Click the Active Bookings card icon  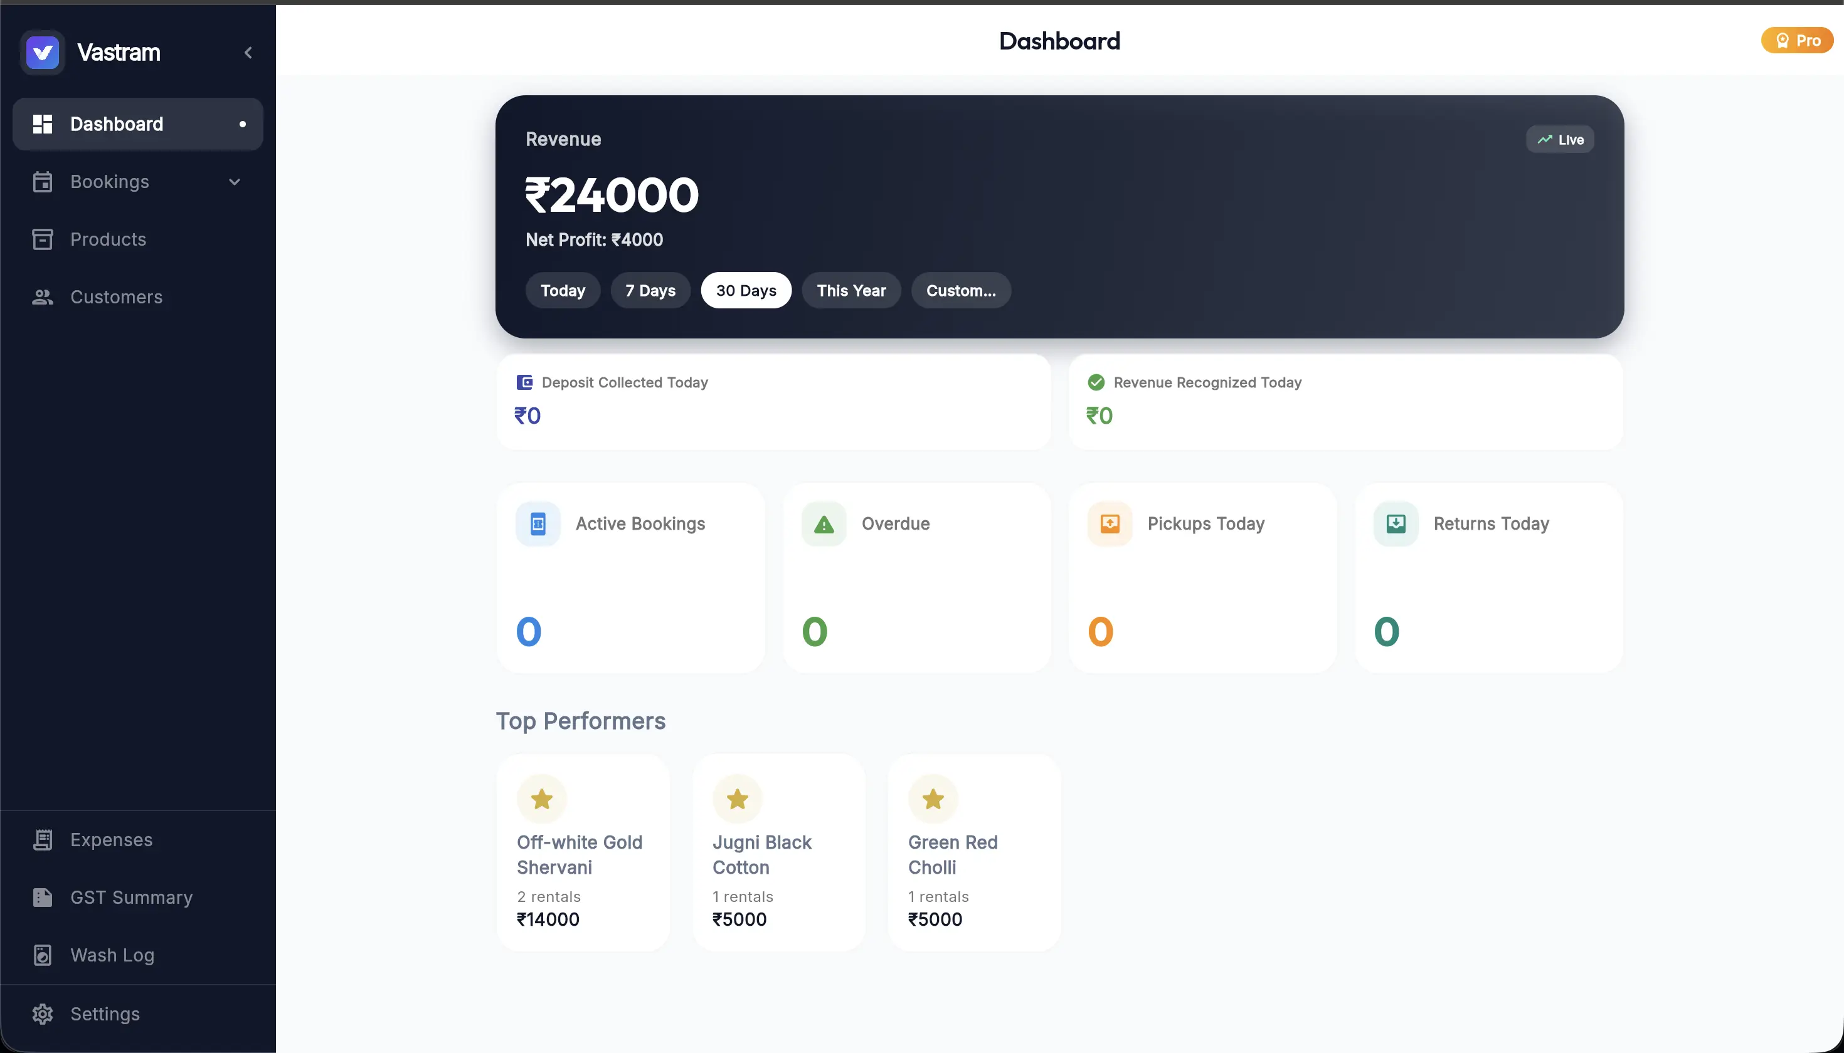pyautogui.click(x=538, y=523)
